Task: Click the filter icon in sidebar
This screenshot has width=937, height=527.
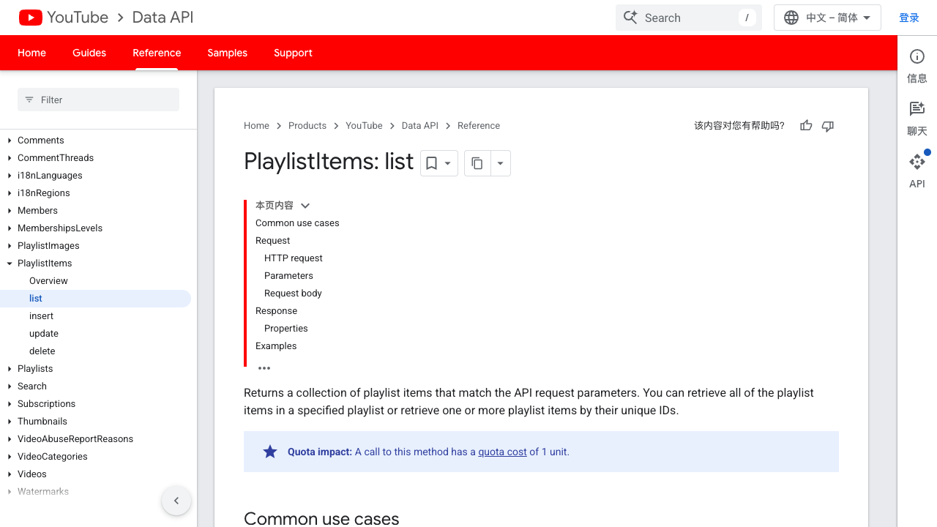Action: (x=29, y=100)
